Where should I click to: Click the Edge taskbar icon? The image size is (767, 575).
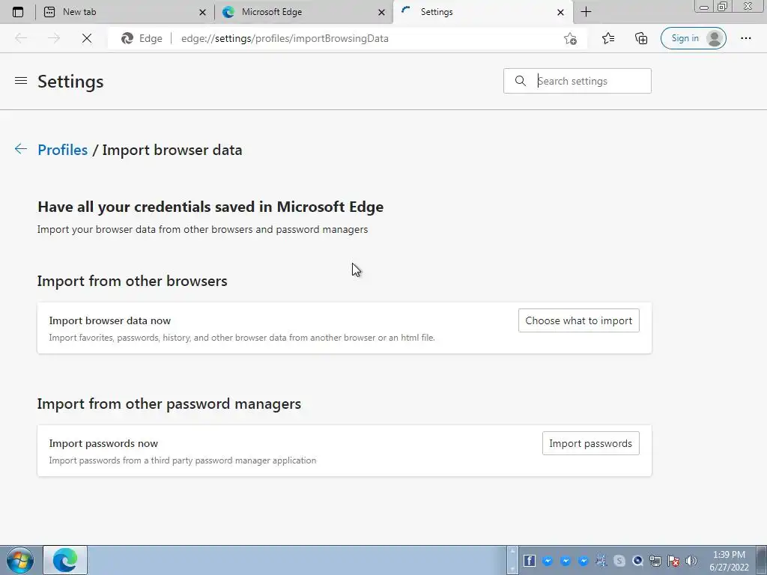point(65,560)
